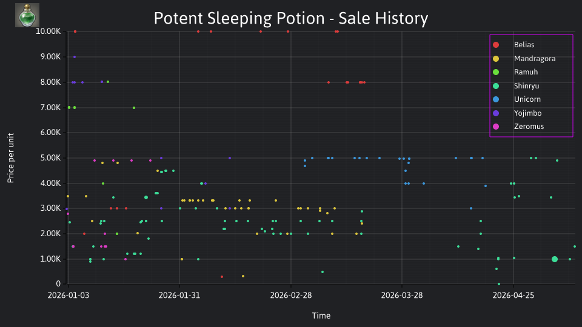Click the large Shinryu dot at 1.00K
The width and height of the screenshot is (582, 327).
555,259
